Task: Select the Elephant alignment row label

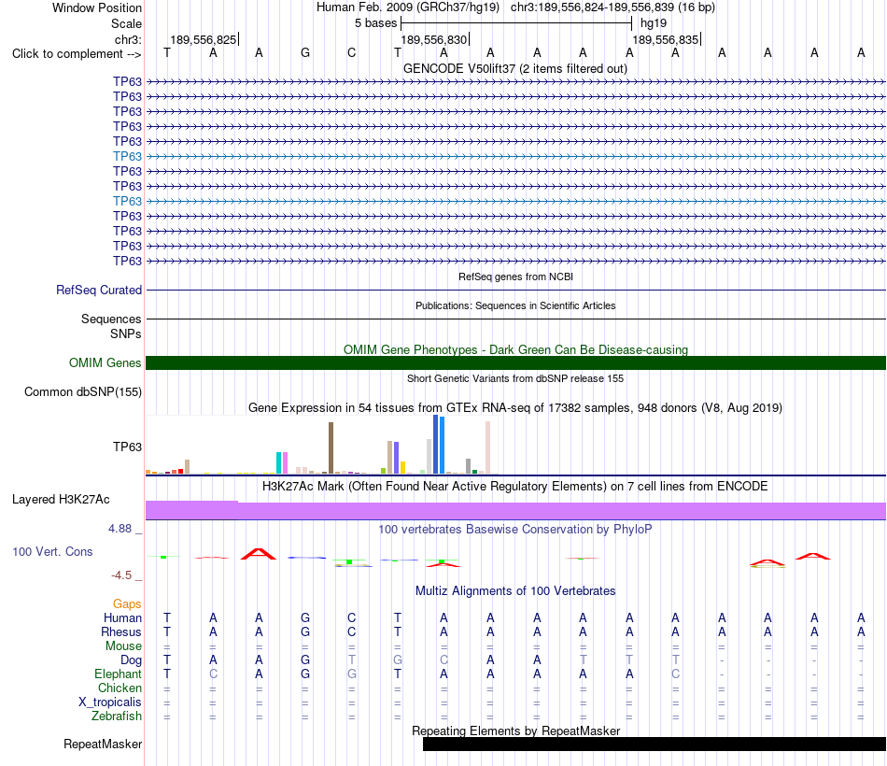Action: click(x=118, y=674)
